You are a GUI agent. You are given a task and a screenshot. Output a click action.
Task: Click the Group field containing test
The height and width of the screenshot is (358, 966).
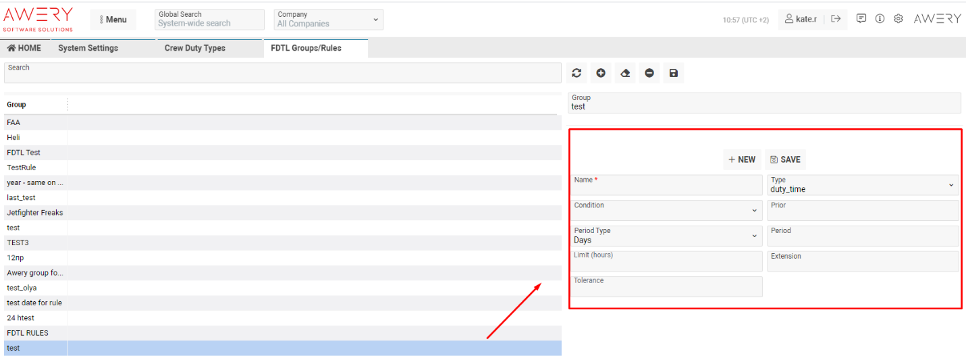click(x=764, y=103)
